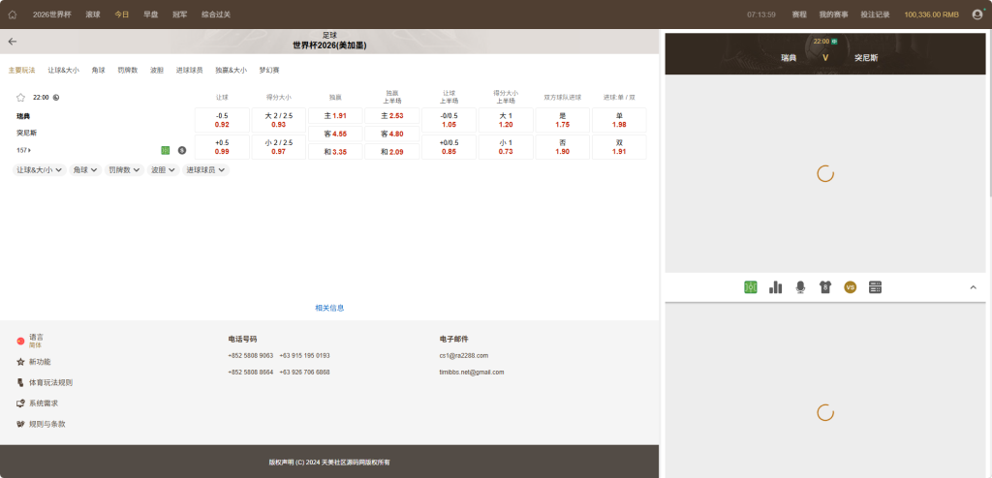Open 投注记录 bet history link

point(875,15)
